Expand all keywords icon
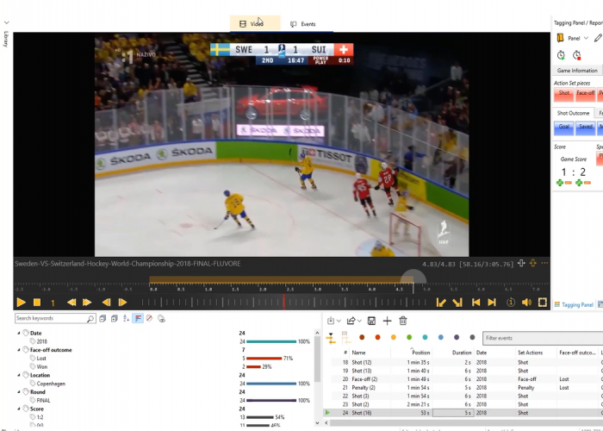Viewport: 603px width, 431px height. click(115, 319)
